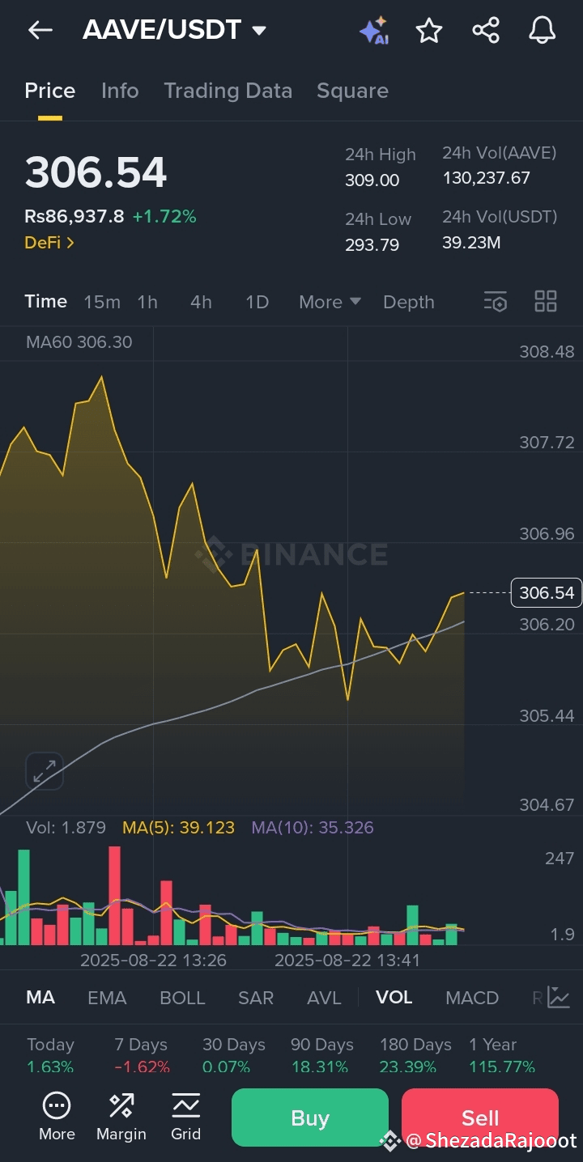Tap the Rs86,937.8 converted price
This screenshot has height=1162, width=583.
74,216
